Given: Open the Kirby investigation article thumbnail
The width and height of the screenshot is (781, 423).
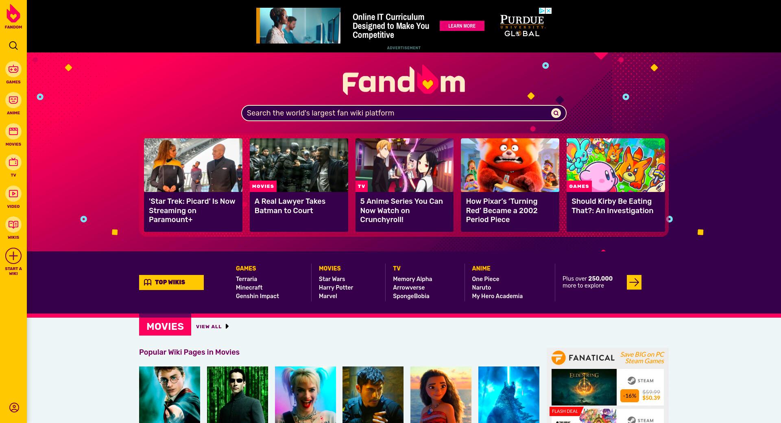Looking at the screenshot, I should click(x=615, y=165).
